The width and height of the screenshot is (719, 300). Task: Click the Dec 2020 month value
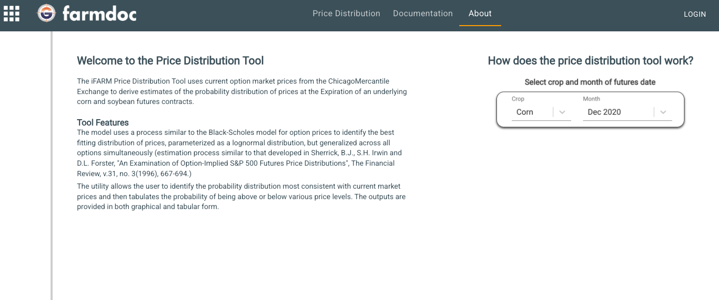604,112
